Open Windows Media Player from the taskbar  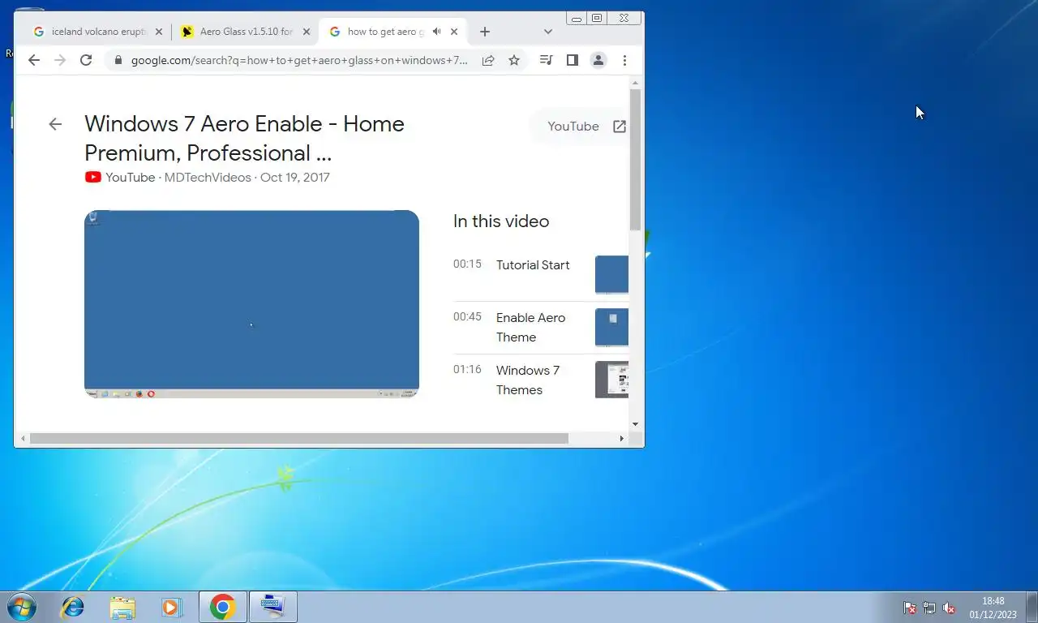click(x=172, y=607)
